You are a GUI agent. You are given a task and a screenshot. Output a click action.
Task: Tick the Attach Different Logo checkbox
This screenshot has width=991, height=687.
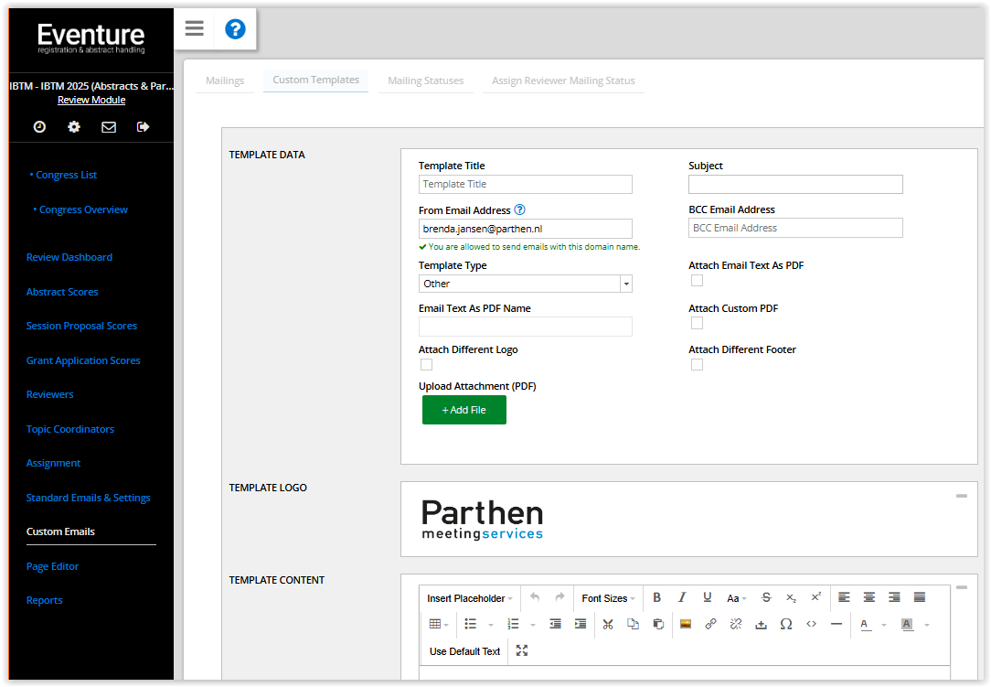pos(426,365)
